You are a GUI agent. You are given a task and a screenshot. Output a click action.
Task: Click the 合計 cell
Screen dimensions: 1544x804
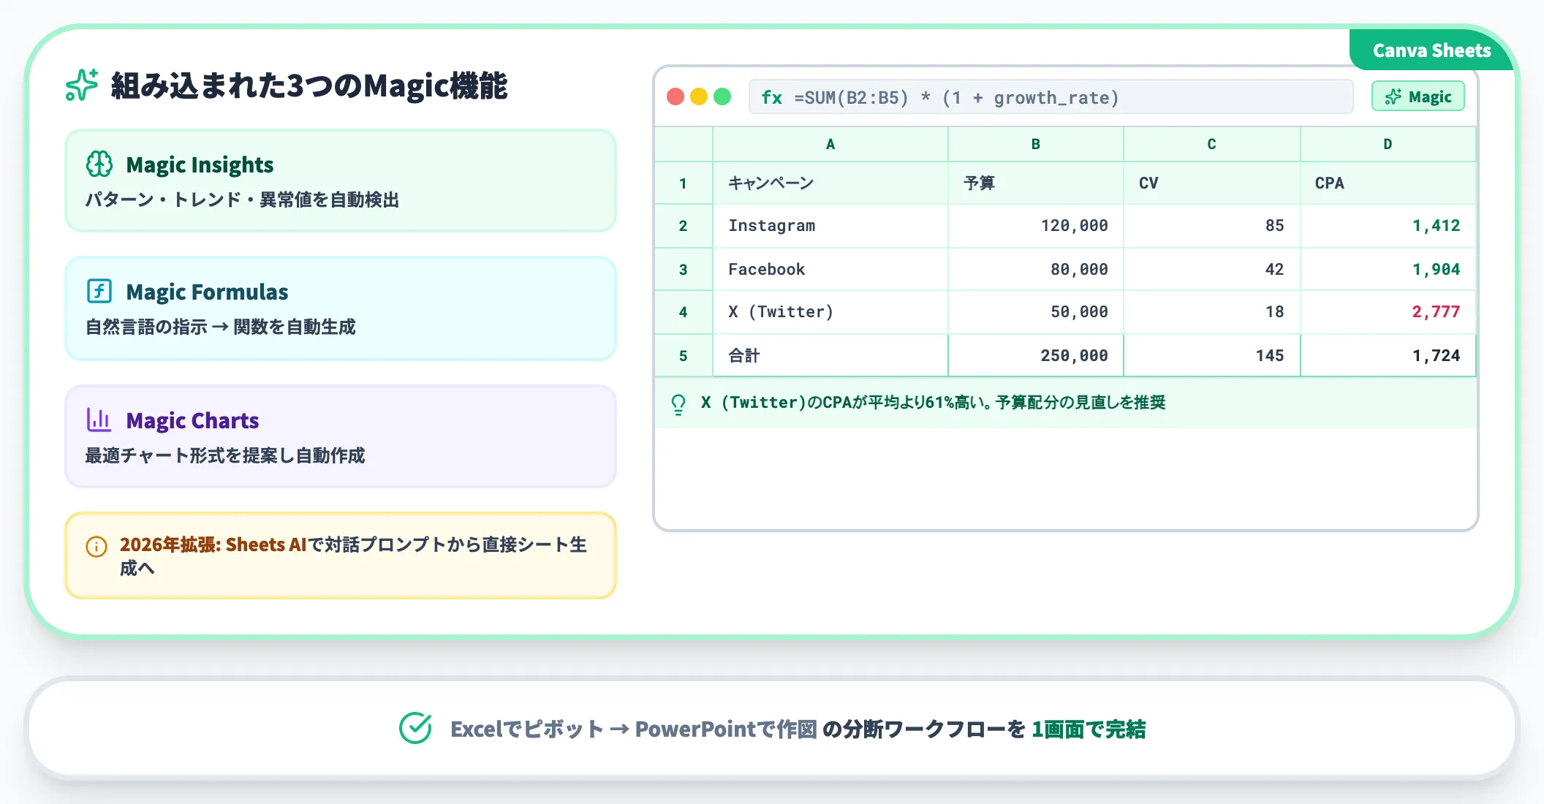tap(830, 356)
